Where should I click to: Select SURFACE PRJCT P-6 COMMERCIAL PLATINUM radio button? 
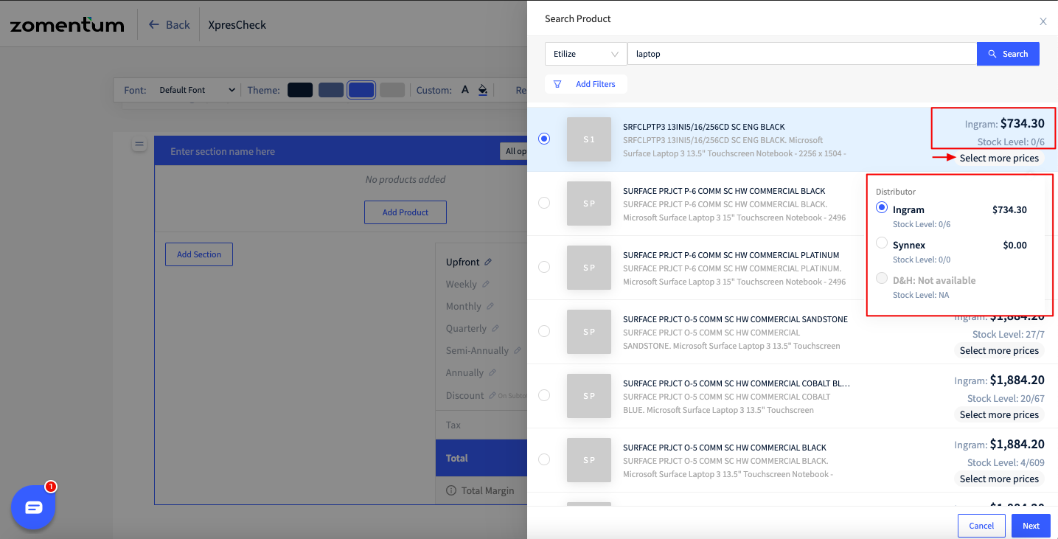[x=544, y=267]
